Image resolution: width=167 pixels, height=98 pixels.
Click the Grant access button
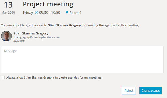click(150, 91)
